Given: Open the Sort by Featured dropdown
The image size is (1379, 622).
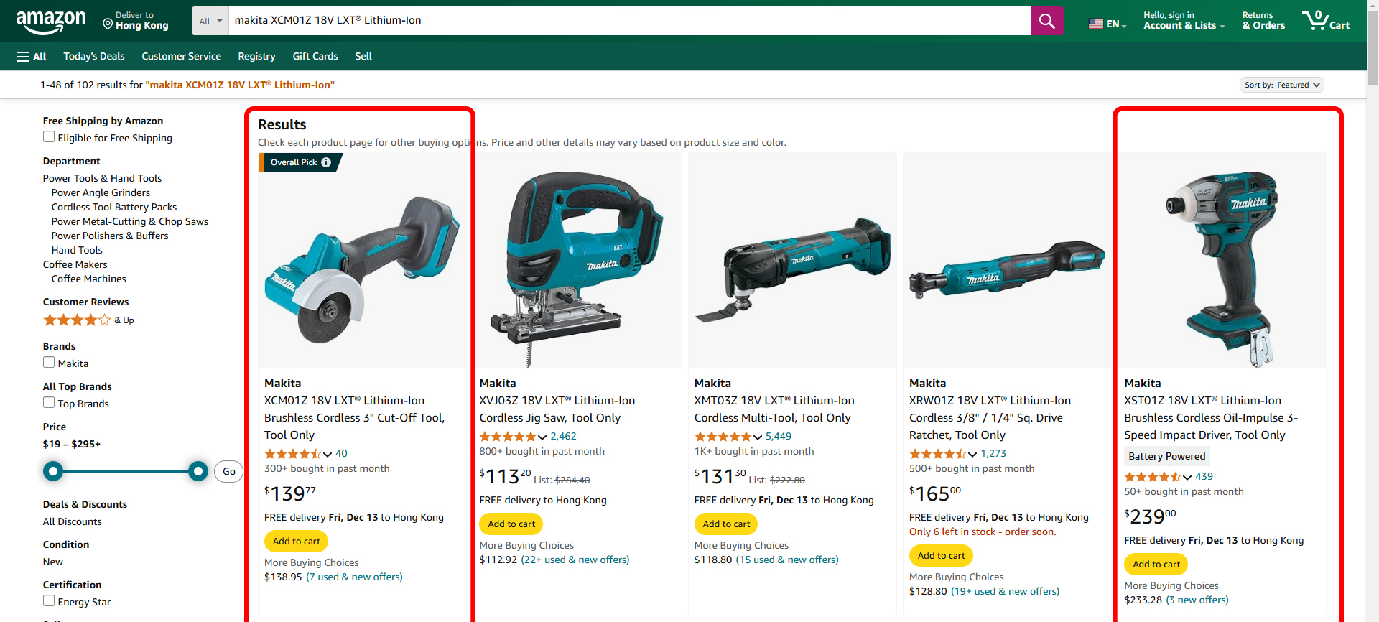Looking at the screenshot, I should point(1282,85).
